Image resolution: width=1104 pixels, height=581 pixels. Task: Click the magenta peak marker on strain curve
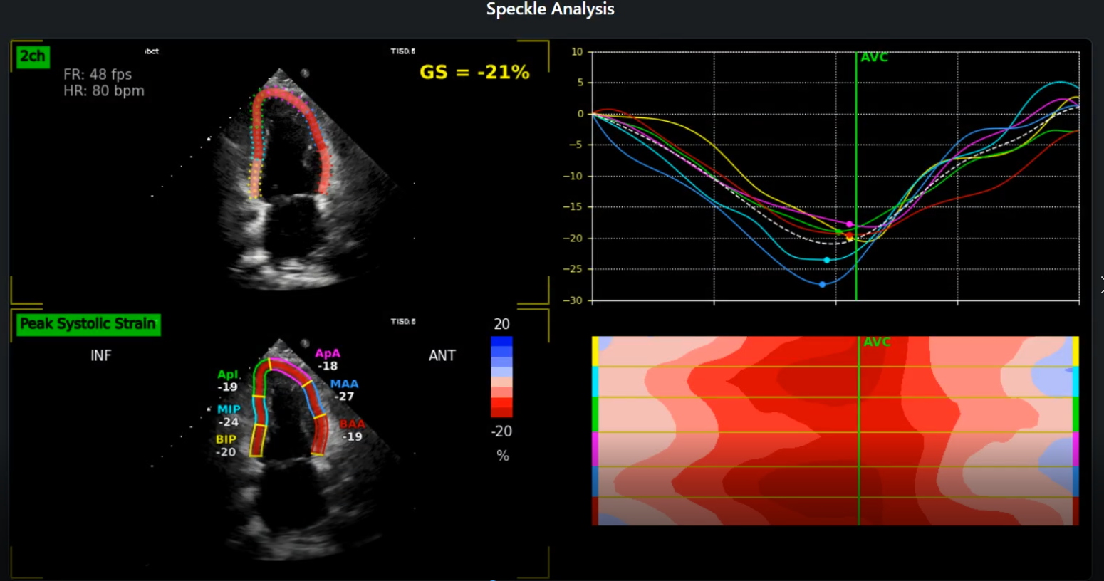click(x=849, y=224)
